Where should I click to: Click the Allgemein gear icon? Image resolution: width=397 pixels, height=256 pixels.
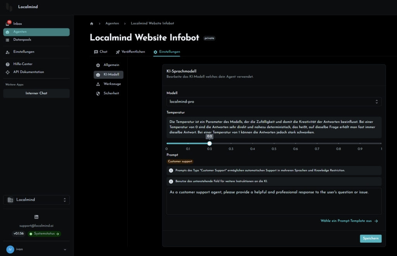point(98,65)
